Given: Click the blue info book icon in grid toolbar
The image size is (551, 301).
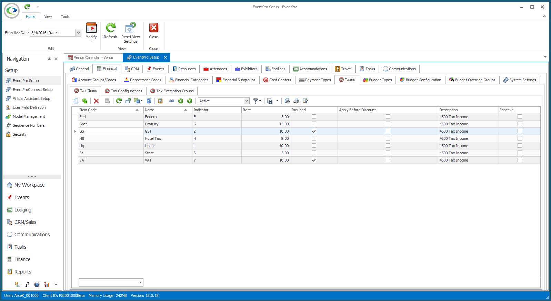Looking at the screenshot, I should (149, 101).
